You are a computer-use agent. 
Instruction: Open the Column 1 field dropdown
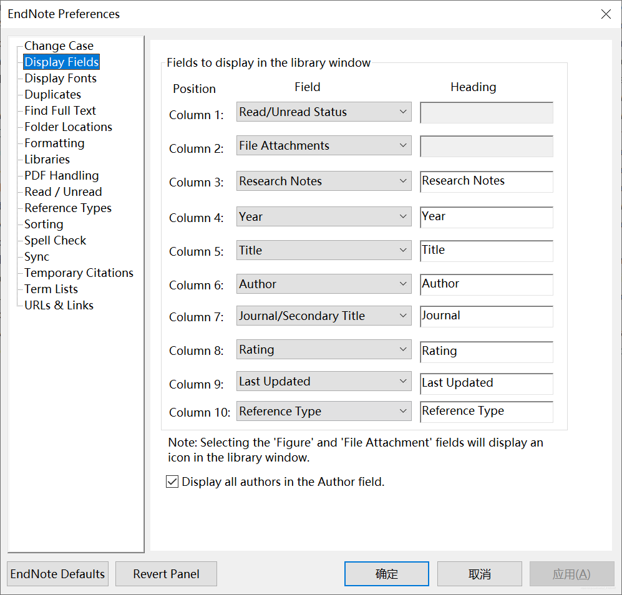coord(324,112)
